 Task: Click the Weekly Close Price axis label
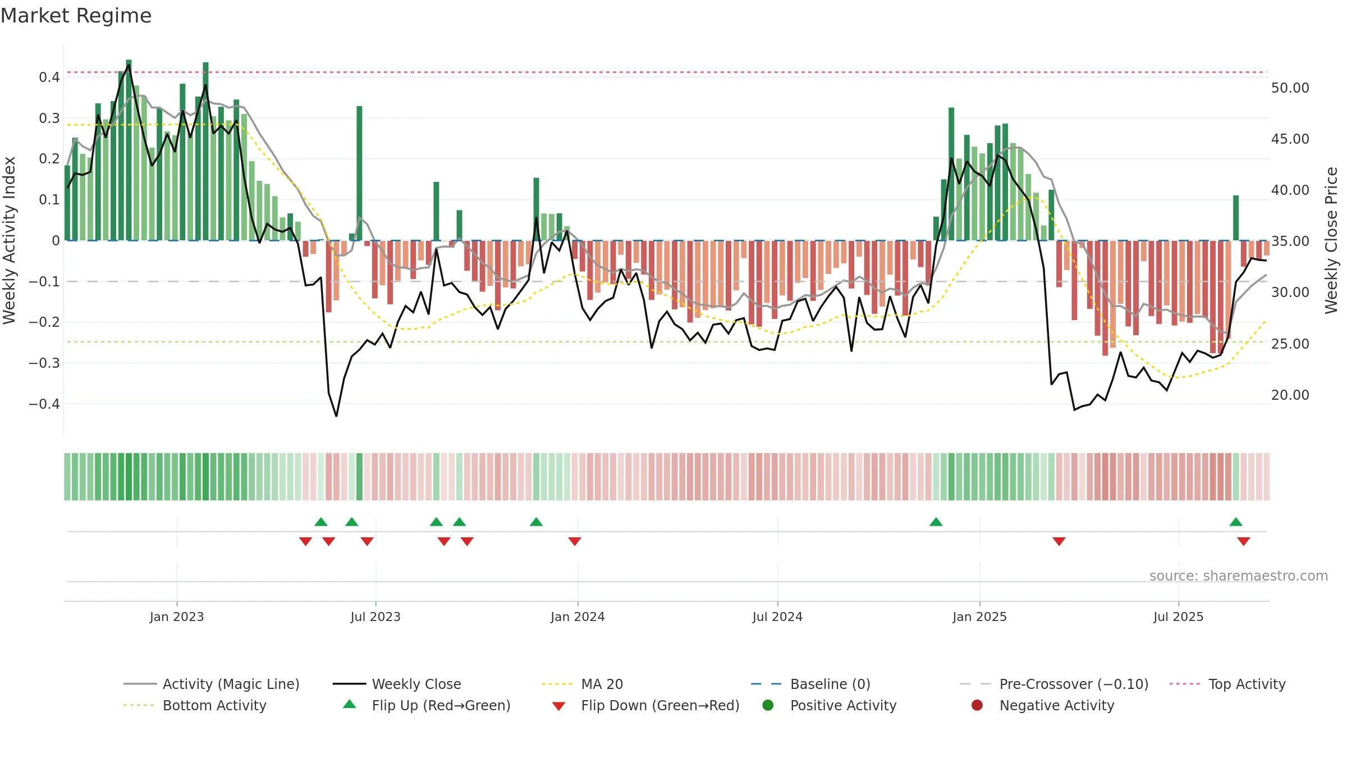[1331, 240]
